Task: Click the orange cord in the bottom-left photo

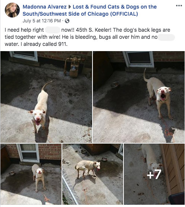Action: [x=47, y=198]
